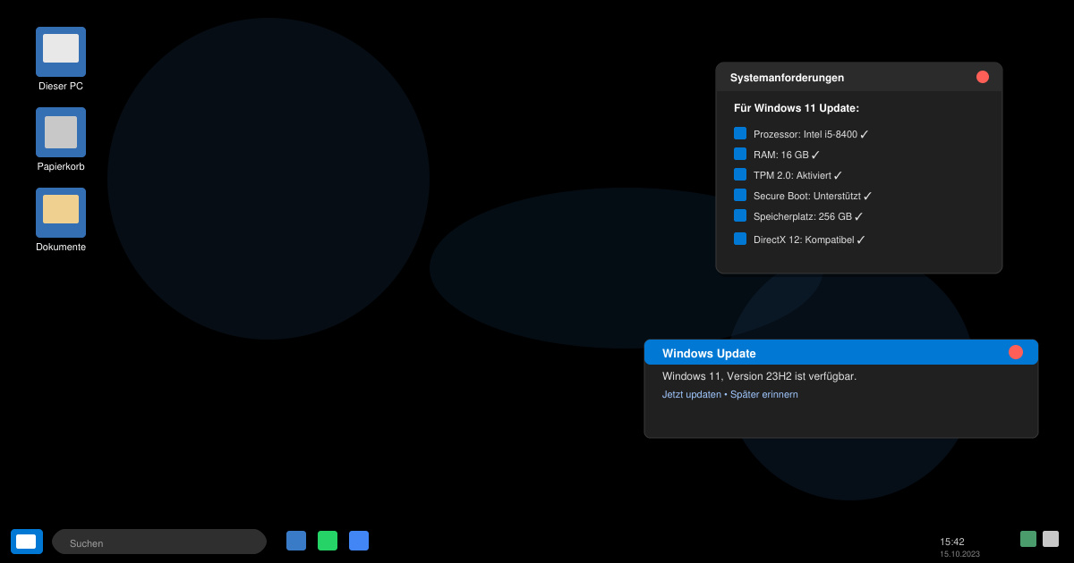
Task: Click the 'TPM 2.0: Aktiviert' text
Action: point(792,175)
